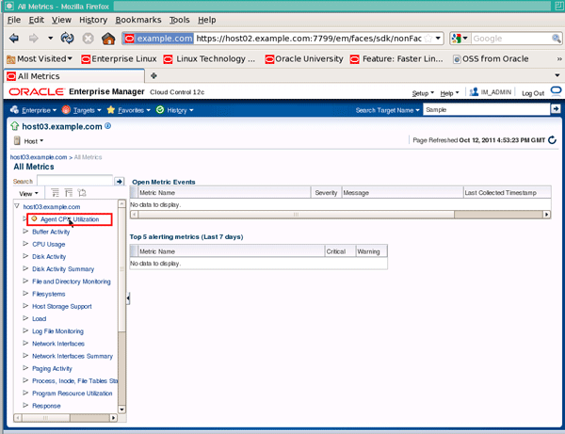Screen dimensions: 565x434
Task: Click the Google search magnifier icon
Action: pos(556,39)
